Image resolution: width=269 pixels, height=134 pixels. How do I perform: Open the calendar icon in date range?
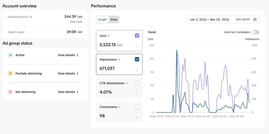coord(255,19)
